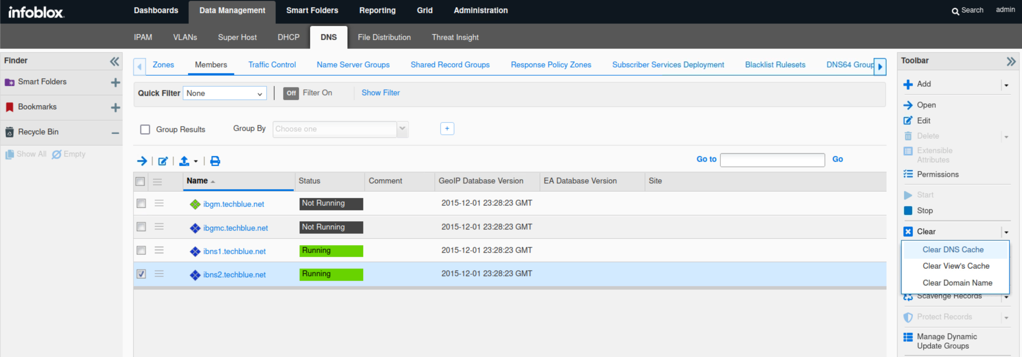This screenshot has height=357, width=1022.
Task: Click the Permissions icon in the Toolbar
Action: point(908,174)
